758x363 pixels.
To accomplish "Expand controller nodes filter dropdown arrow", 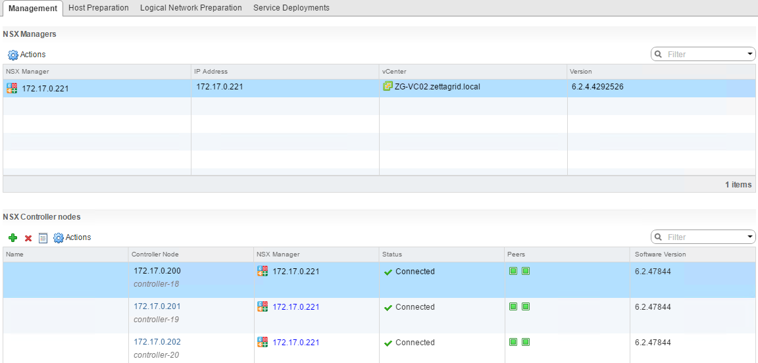I will pyautogui.click(x=750, y=237).
